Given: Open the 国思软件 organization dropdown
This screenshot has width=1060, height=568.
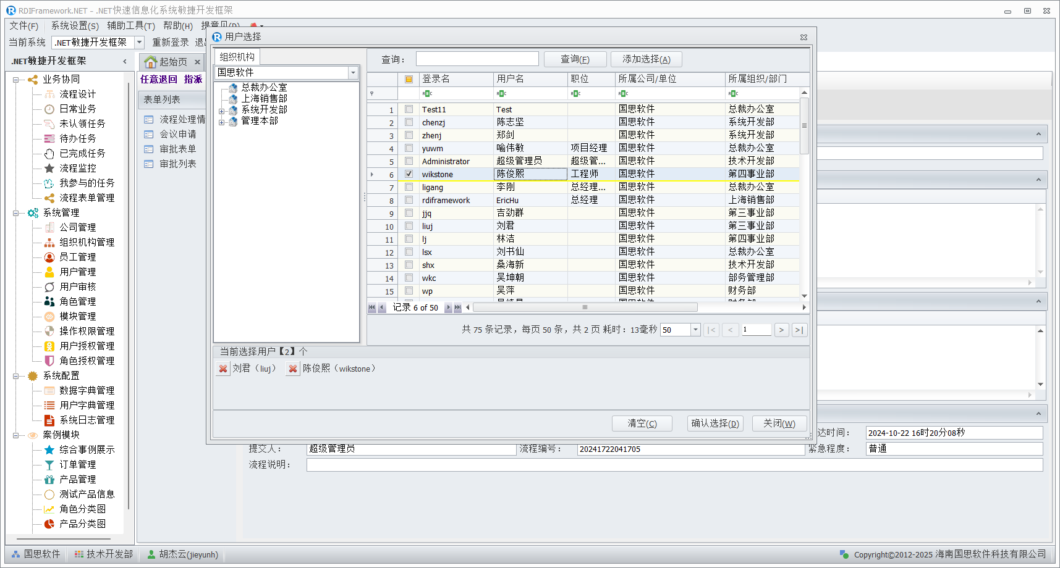Looking at the screenshot, I should click(x=353, y=73).
